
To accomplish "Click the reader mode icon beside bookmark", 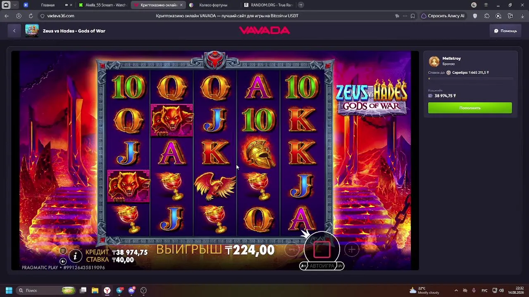I will (397, 16).
